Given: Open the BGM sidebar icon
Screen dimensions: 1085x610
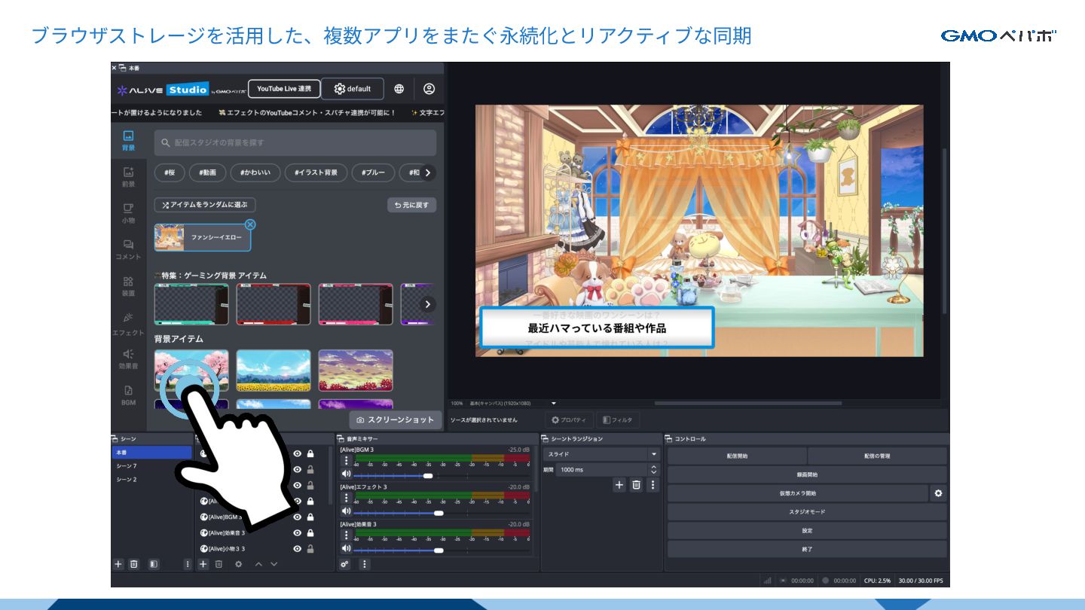Looking at the screenshot, I should pos(128,395).
